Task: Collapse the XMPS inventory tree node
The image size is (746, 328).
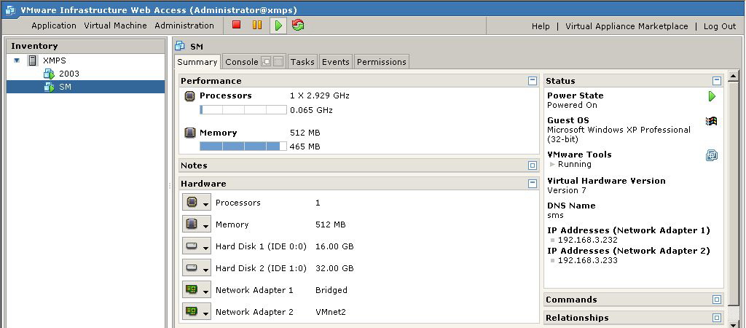Action: tap(17, 60)
